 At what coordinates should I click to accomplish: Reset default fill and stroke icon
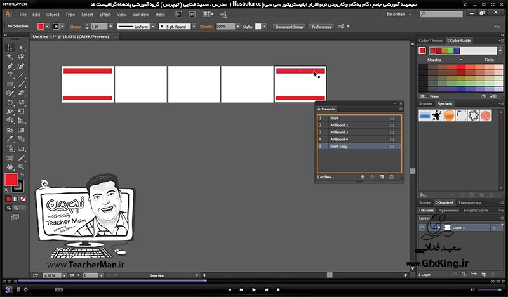[7, 190]
